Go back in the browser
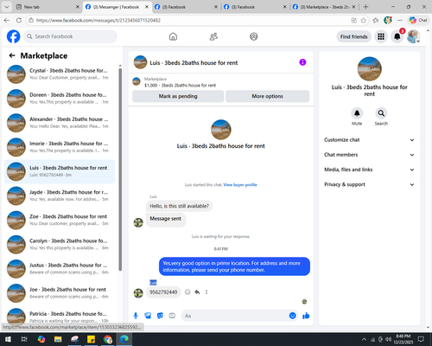 tap(7, 20)
